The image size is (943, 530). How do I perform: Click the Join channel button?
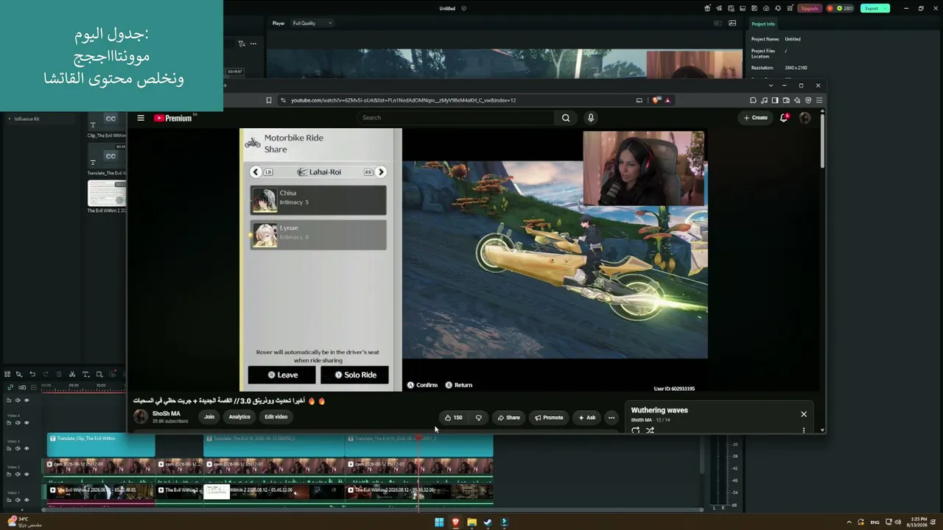click(x=209, y=417)
